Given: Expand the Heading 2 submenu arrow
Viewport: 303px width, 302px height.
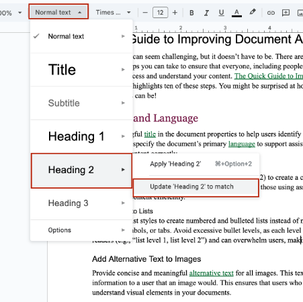Looking at the screenshot, I should tap(123, 170).
